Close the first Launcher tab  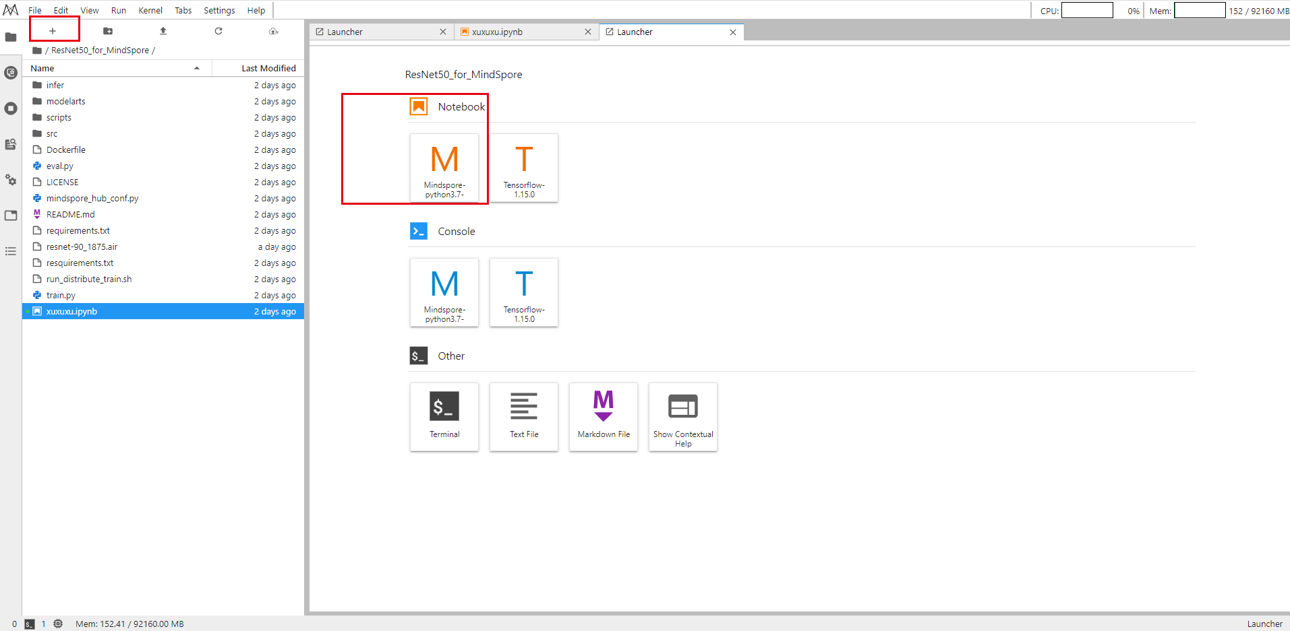tap(443, 32)
